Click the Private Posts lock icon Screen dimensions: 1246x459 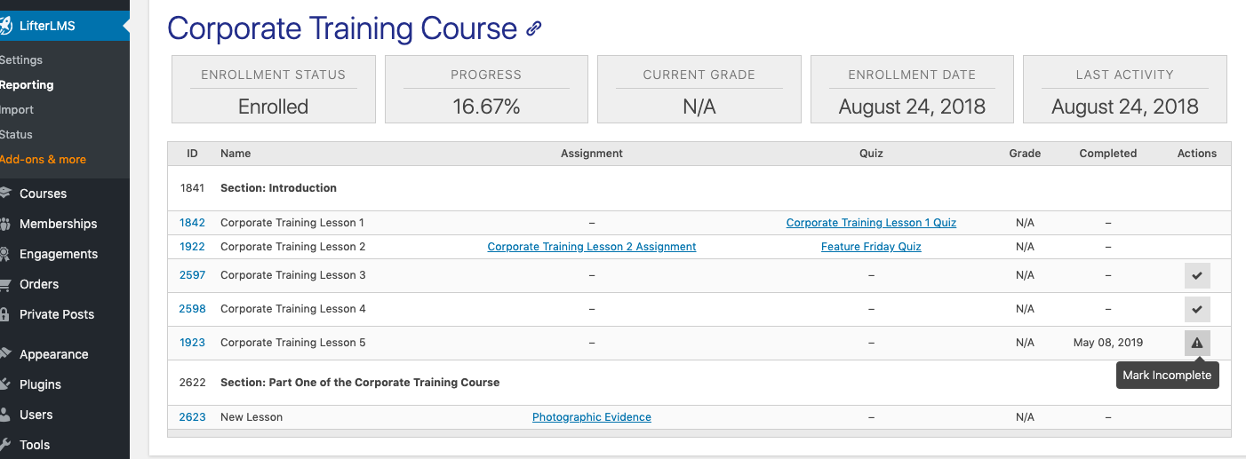pos(5,314)
